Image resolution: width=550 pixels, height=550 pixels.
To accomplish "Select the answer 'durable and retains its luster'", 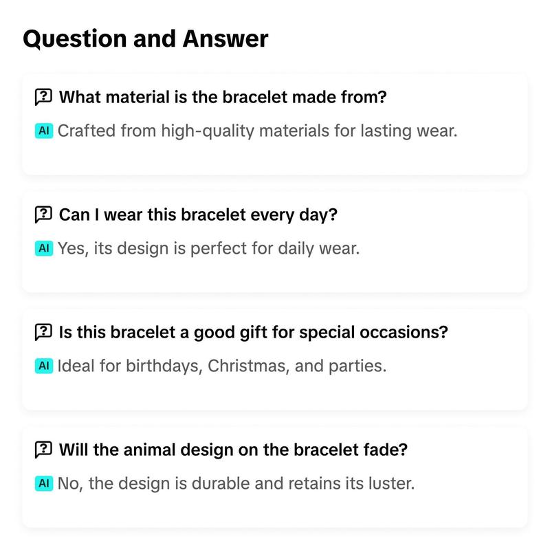I will pos(236,483).
